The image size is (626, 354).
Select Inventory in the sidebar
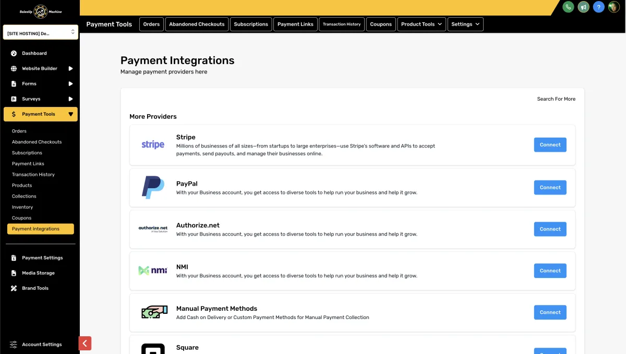[x=22, y=207]
